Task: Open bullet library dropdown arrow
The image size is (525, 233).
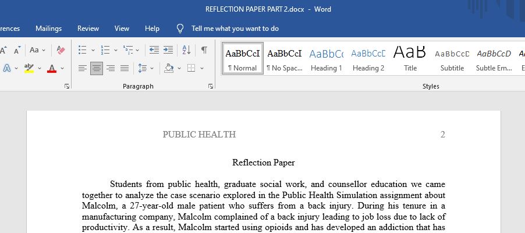Action: [93, 50]
